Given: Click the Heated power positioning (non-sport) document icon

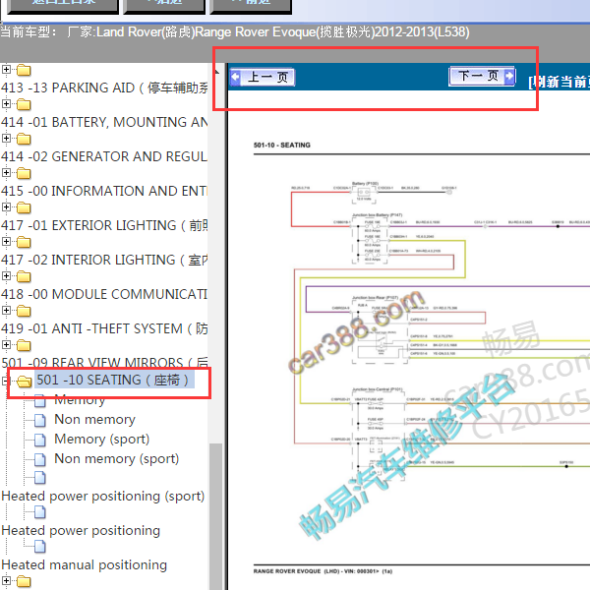Looking at the screenshot, I should (x=40, y=512).
